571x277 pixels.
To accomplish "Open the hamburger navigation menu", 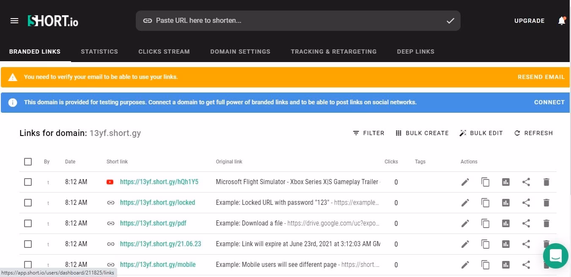I will click(x=14, y=21).
